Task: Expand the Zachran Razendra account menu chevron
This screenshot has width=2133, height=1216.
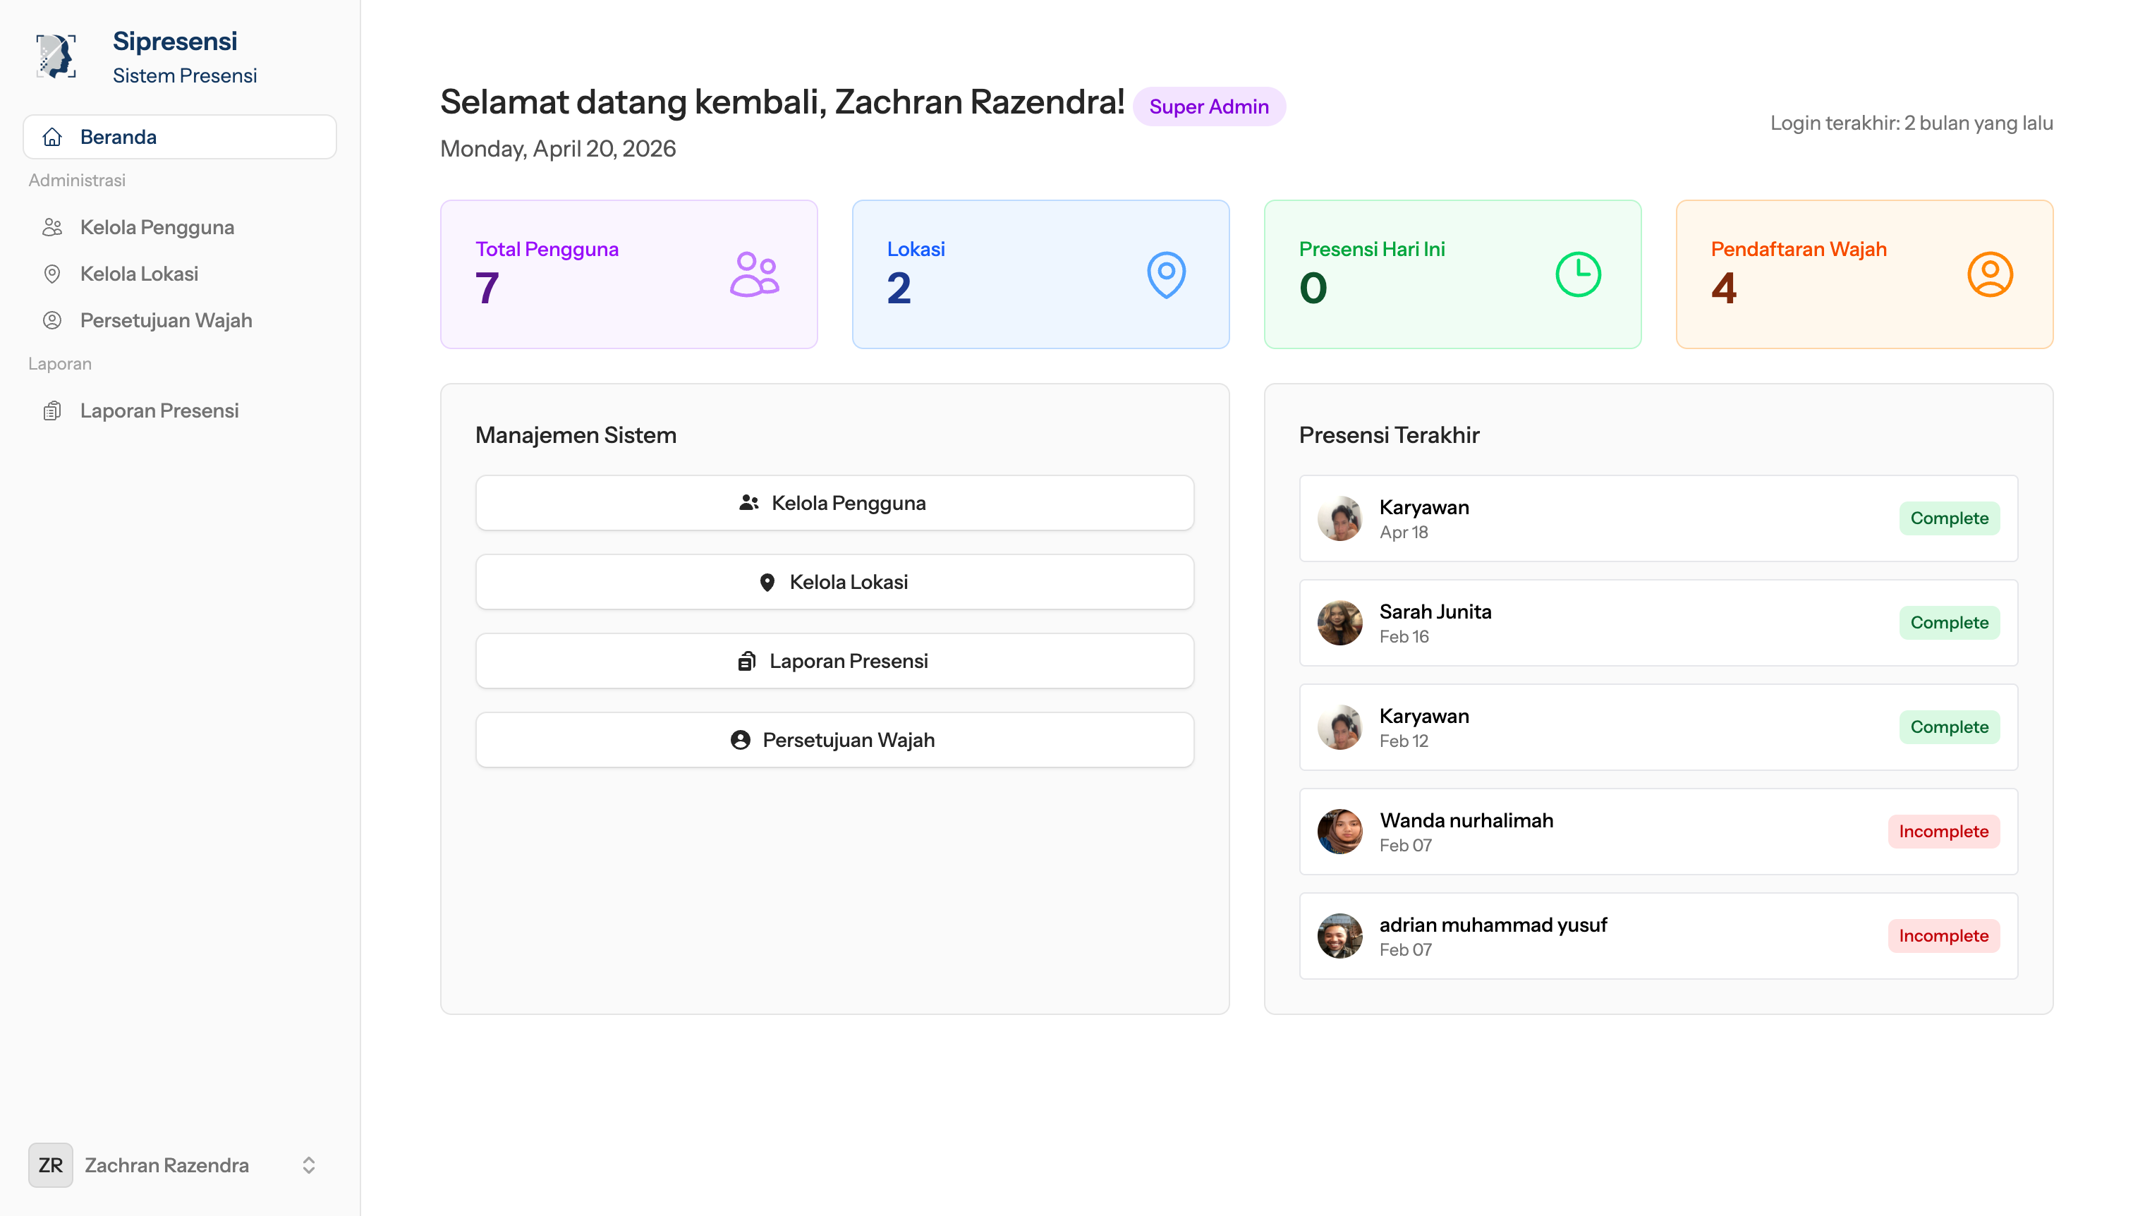Action: point(308,1165)
